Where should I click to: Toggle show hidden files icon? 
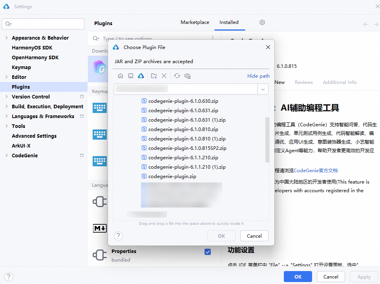pos(187,76)
